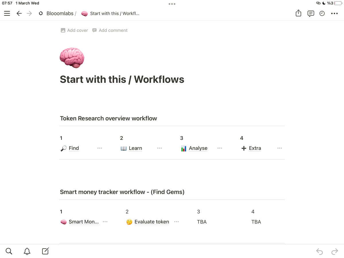
Task: Create a new page with compose icon
Action: click(x=45, y=251)
